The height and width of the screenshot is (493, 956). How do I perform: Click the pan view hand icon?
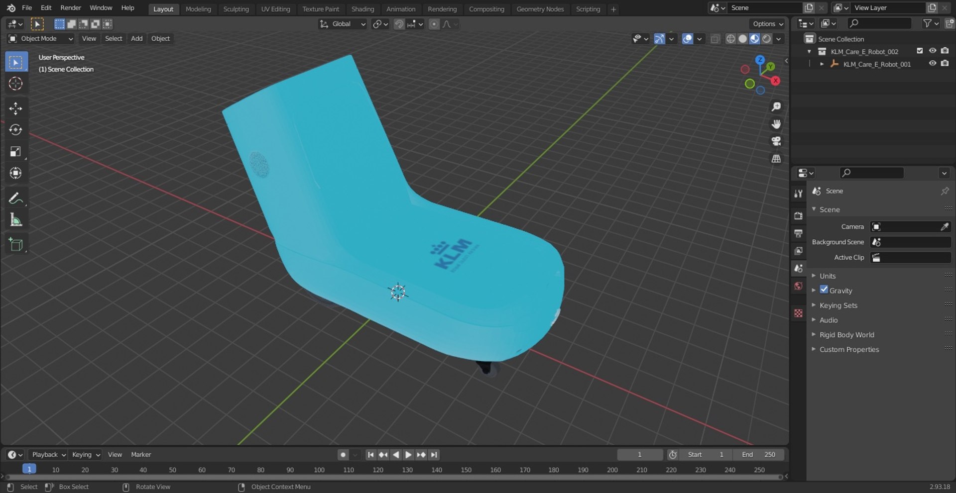pyautogui.click(x=776, y=124)
